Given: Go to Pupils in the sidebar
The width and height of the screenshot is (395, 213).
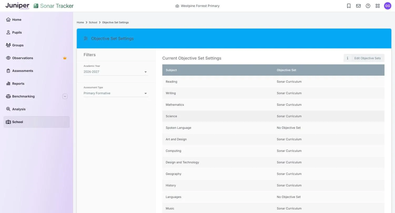Looking at the screenshot, I should [x=37, y=33].
